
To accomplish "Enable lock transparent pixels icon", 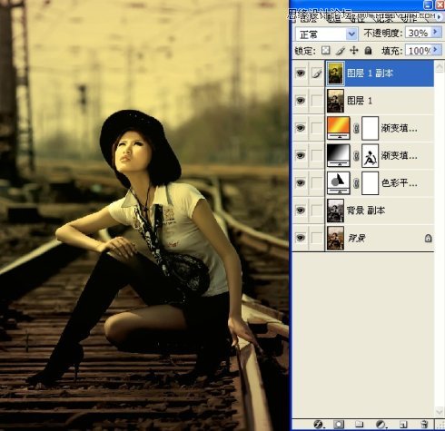I will pos(325,50).
